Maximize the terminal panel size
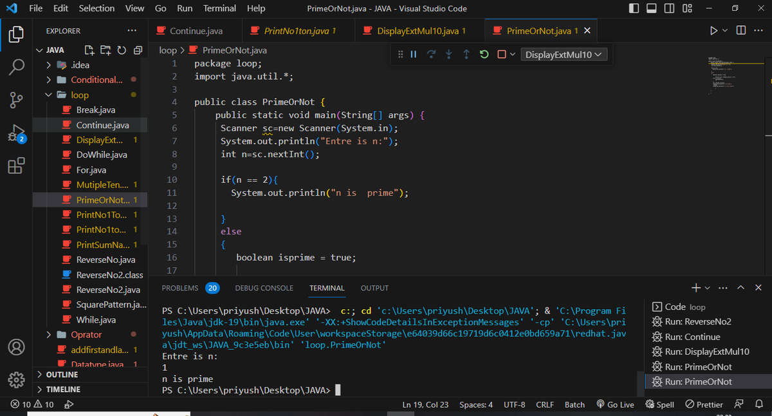 click(x=741, y=288)
